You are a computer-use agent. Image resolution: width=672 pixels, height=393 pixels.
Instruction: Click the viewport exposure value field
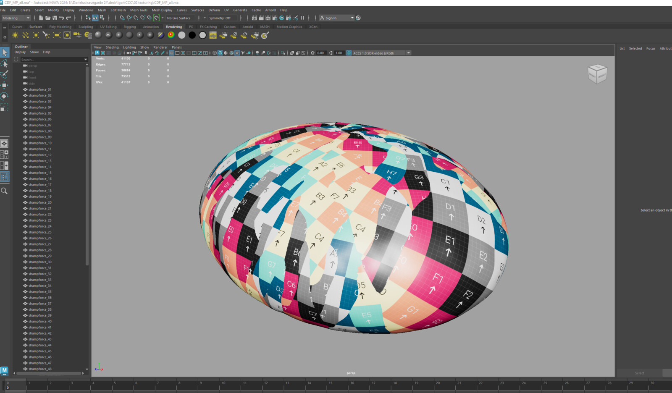[x=320, y=53]
